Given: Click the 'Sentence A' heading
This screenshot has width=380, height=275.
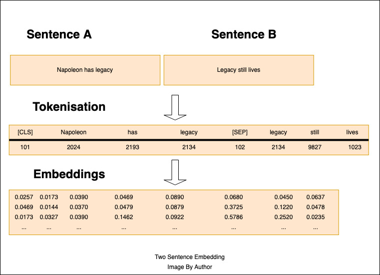Looking at the screenshot, I should [59, 34].
